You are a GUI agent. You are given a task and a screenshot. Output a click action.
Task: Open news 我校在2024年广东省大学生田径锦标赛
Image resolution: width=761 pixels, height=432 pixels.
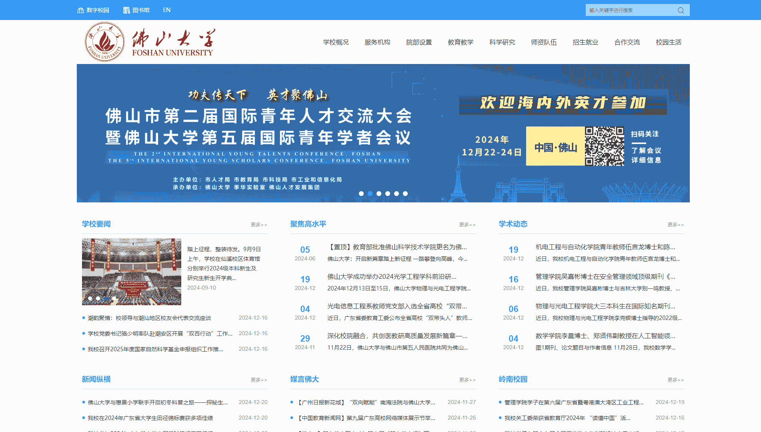coord(150,418)
